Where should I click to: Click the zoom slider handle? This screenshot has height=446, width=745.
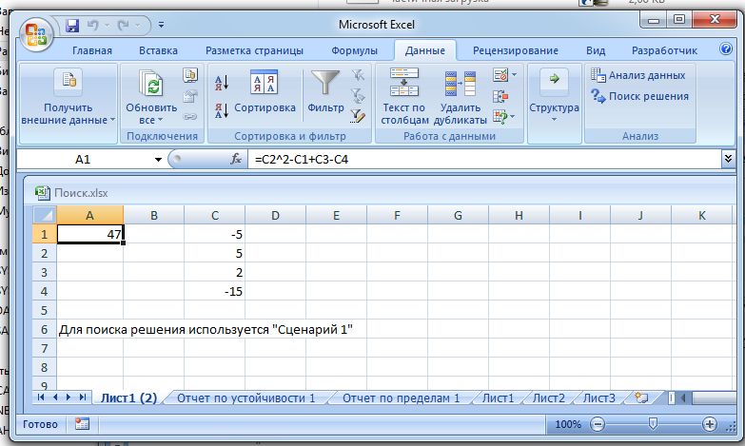[x=653, y=424]
